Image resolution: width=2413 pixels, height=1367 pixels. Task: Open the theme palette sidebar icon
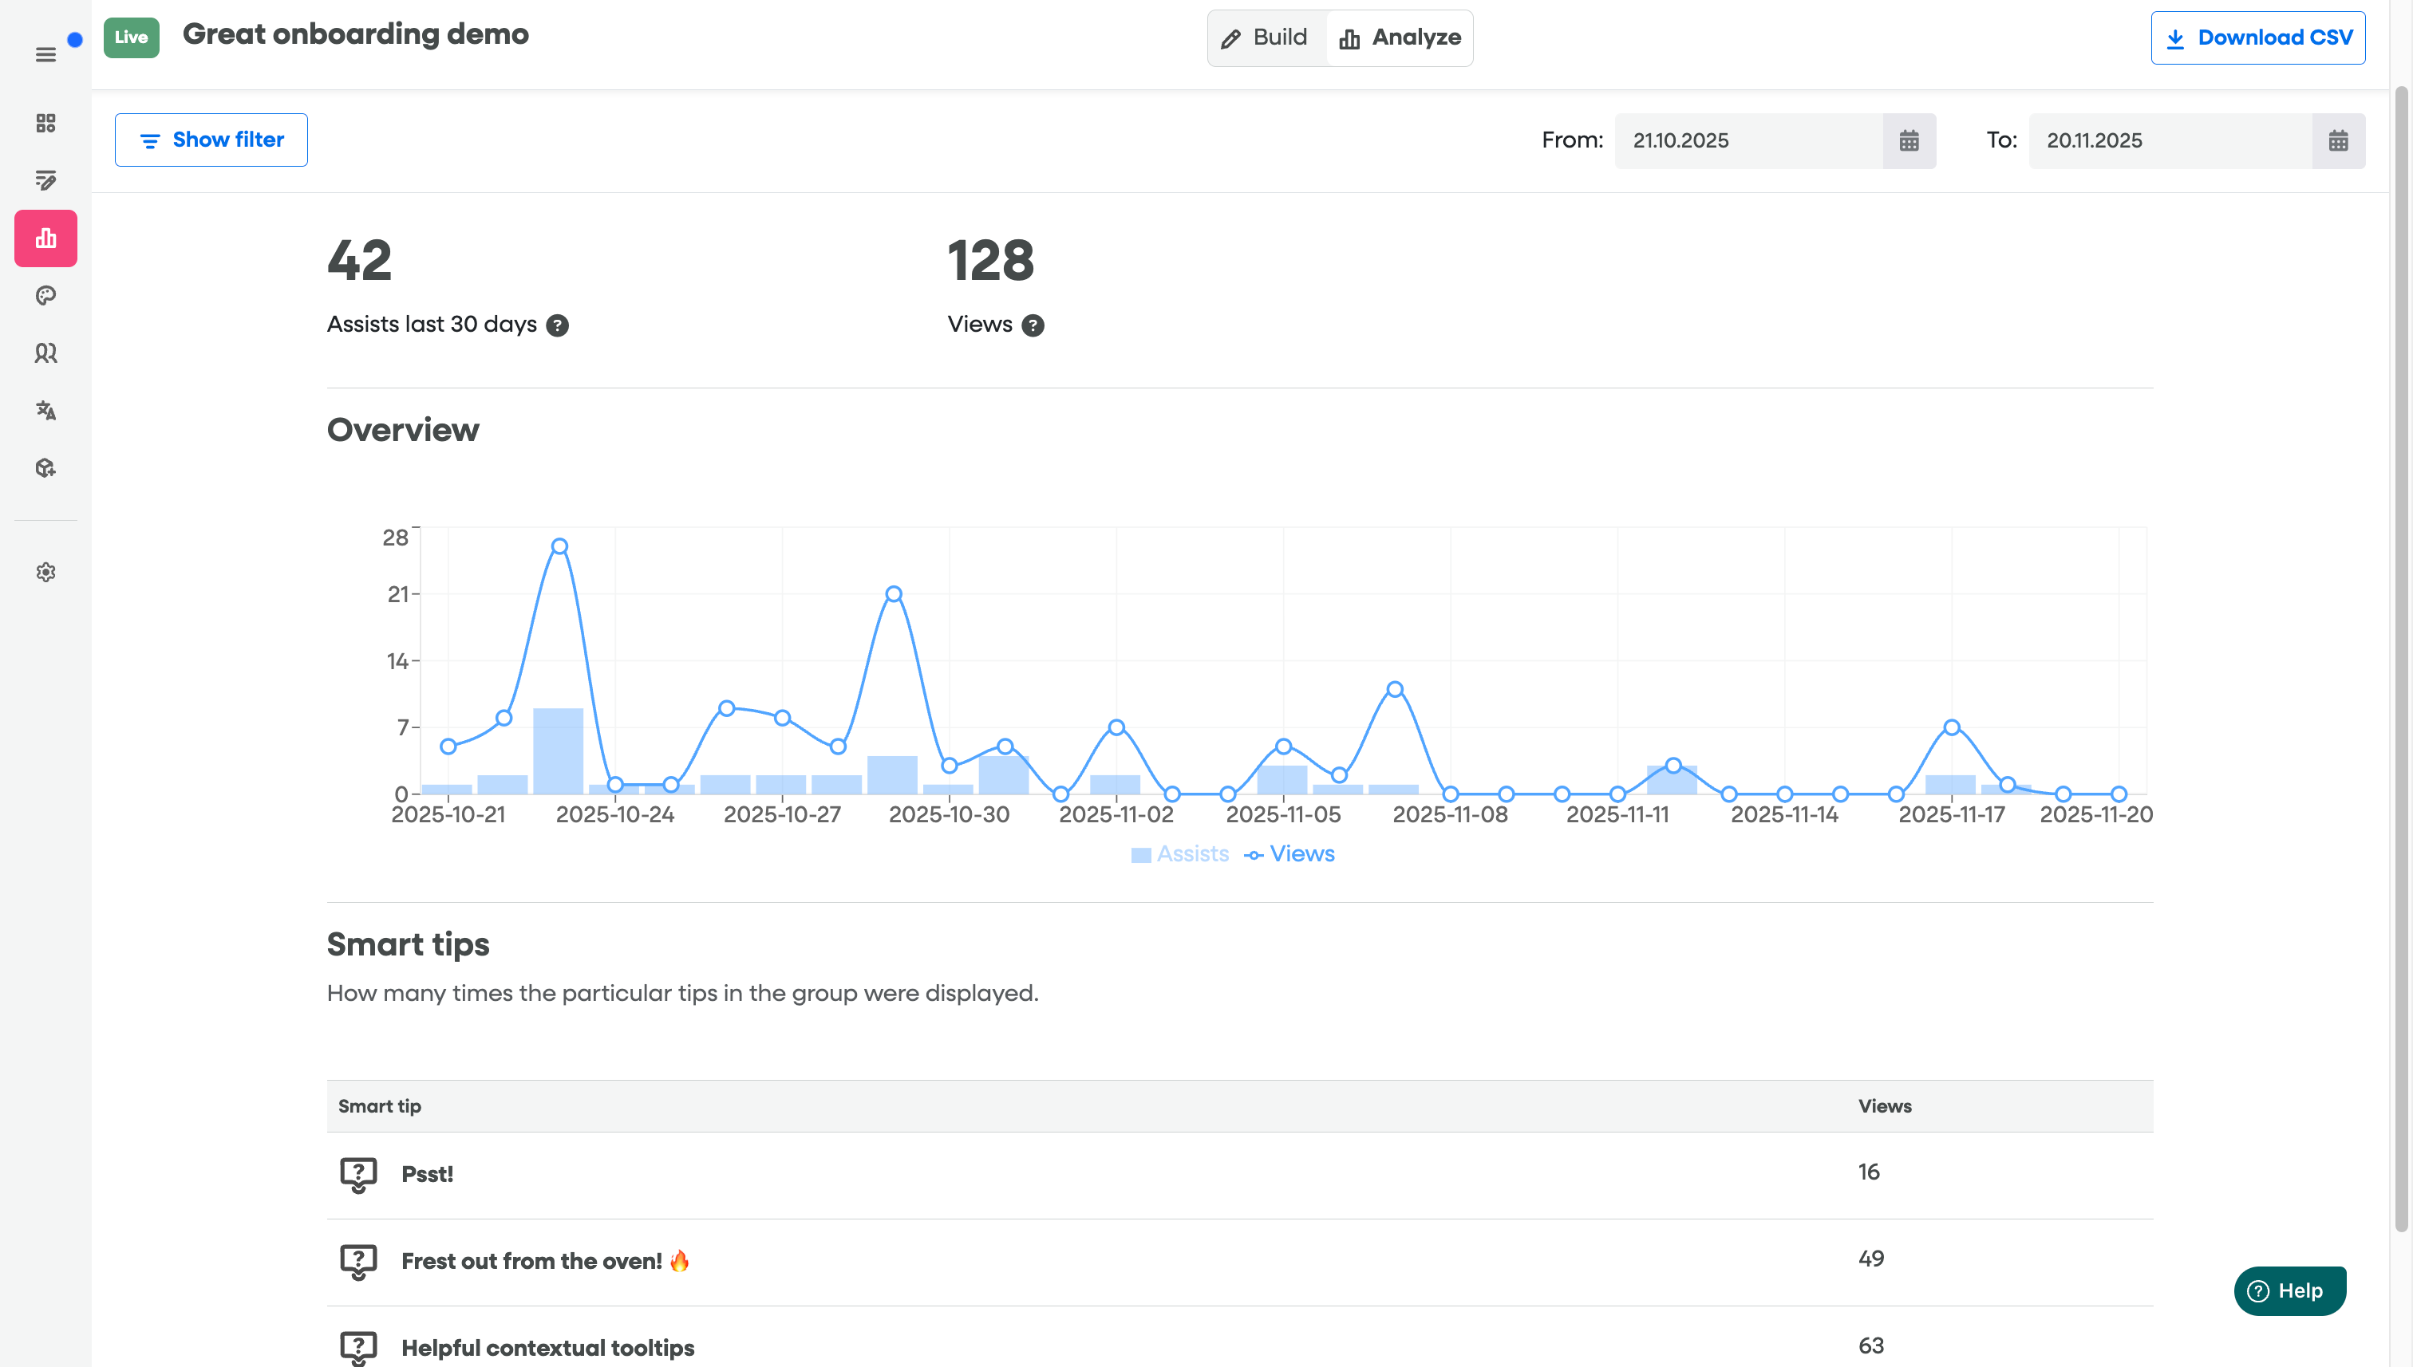[45, 296]
